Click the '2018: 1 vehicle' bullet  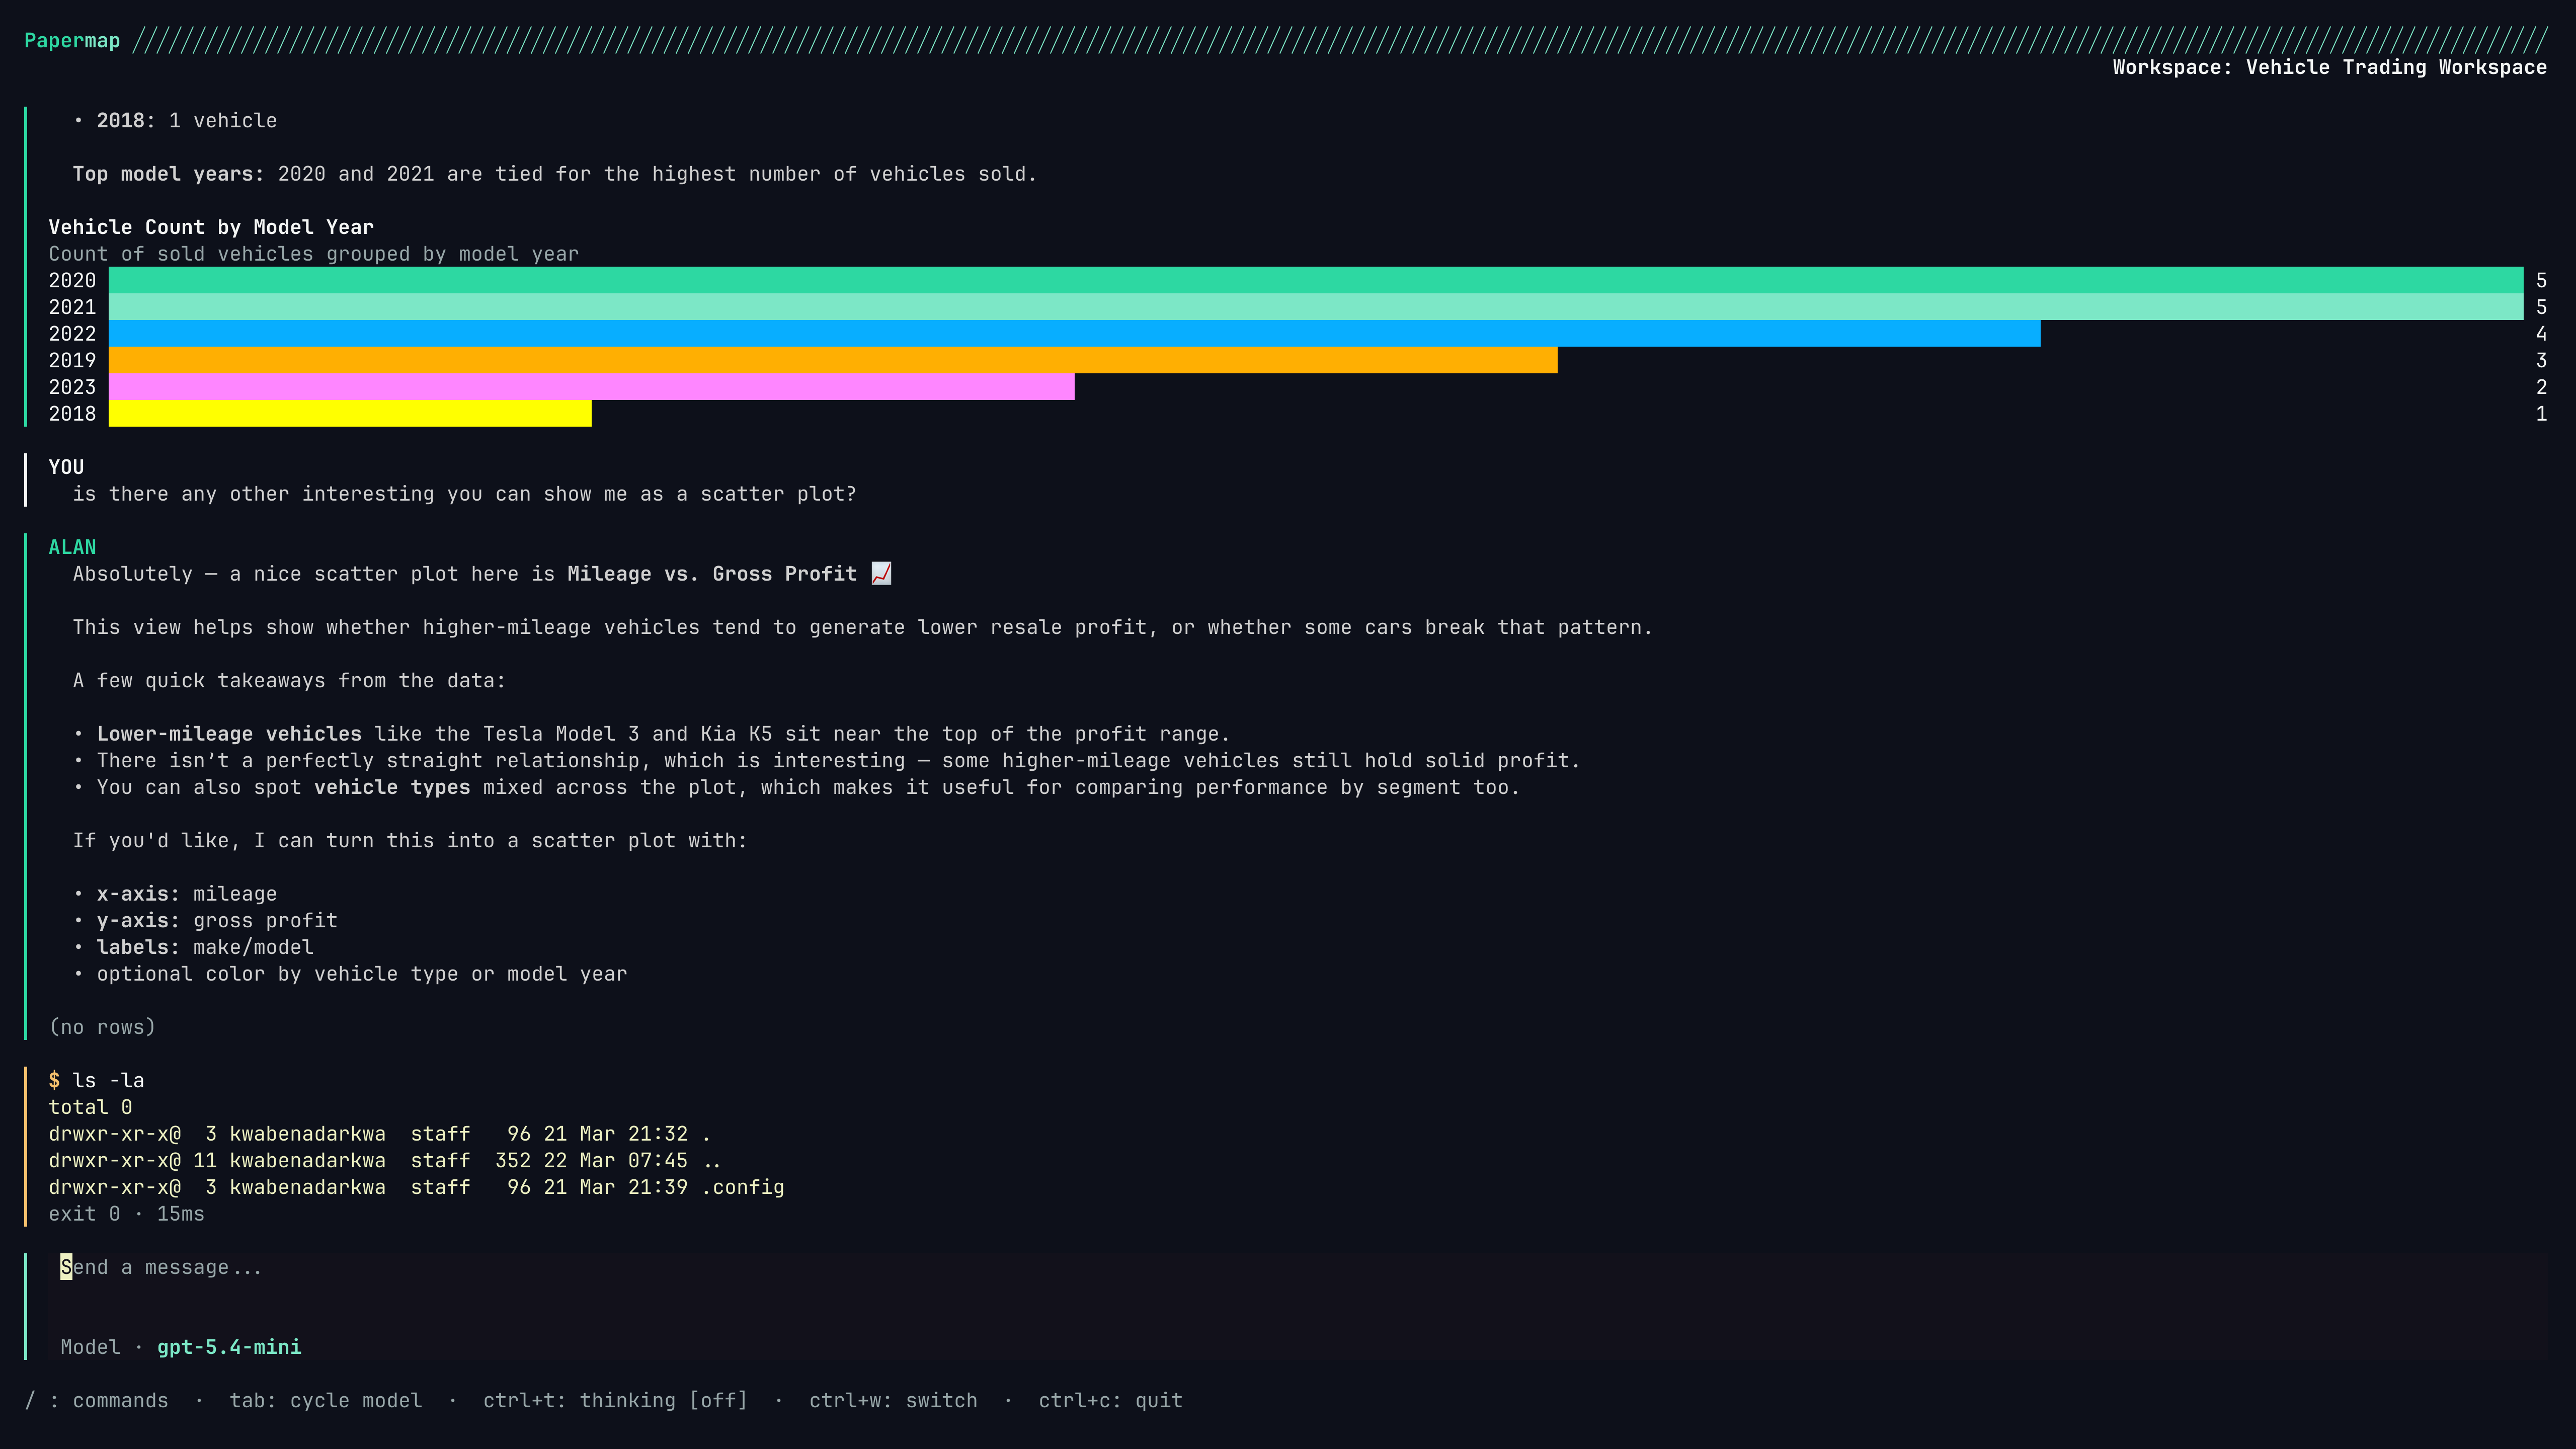pyautogui.click(x=175, y=120)
